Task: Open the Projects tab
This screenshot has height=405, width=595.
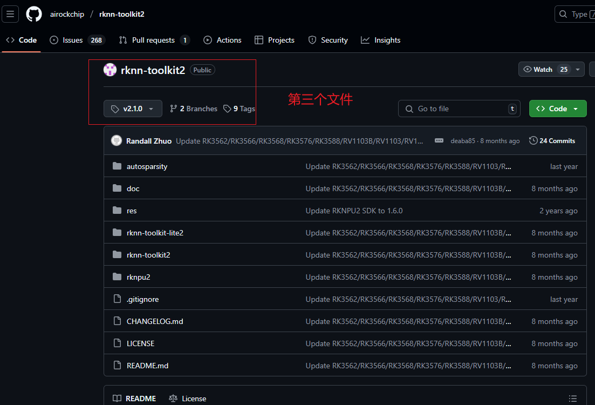Action: [275, 40]
